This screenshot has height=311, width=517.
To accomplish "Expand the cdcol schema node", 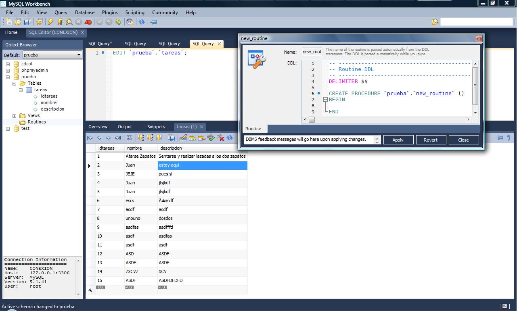I will click(x=8, y=64).
